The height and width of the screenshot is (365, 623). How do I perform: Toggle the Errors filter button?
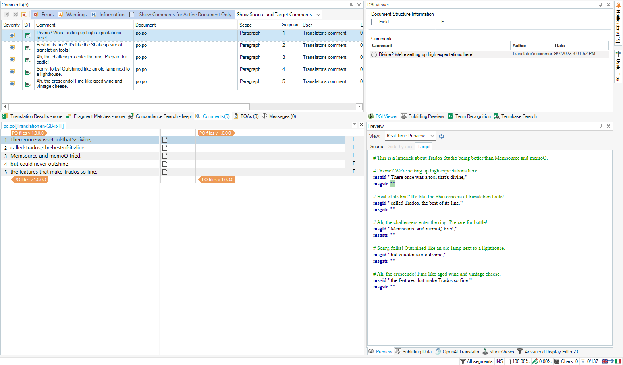44,15
